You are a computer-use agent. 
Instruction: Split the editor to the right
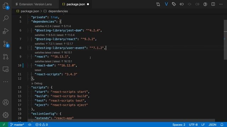[213, 4]
